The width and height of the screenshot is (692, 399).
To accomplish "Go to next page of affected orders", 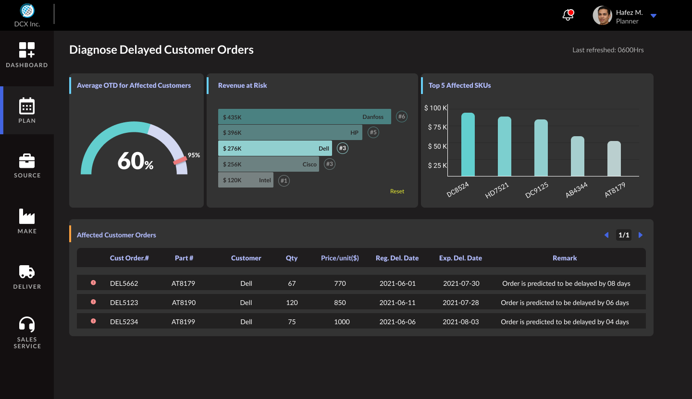I will [x=641, y=235].
